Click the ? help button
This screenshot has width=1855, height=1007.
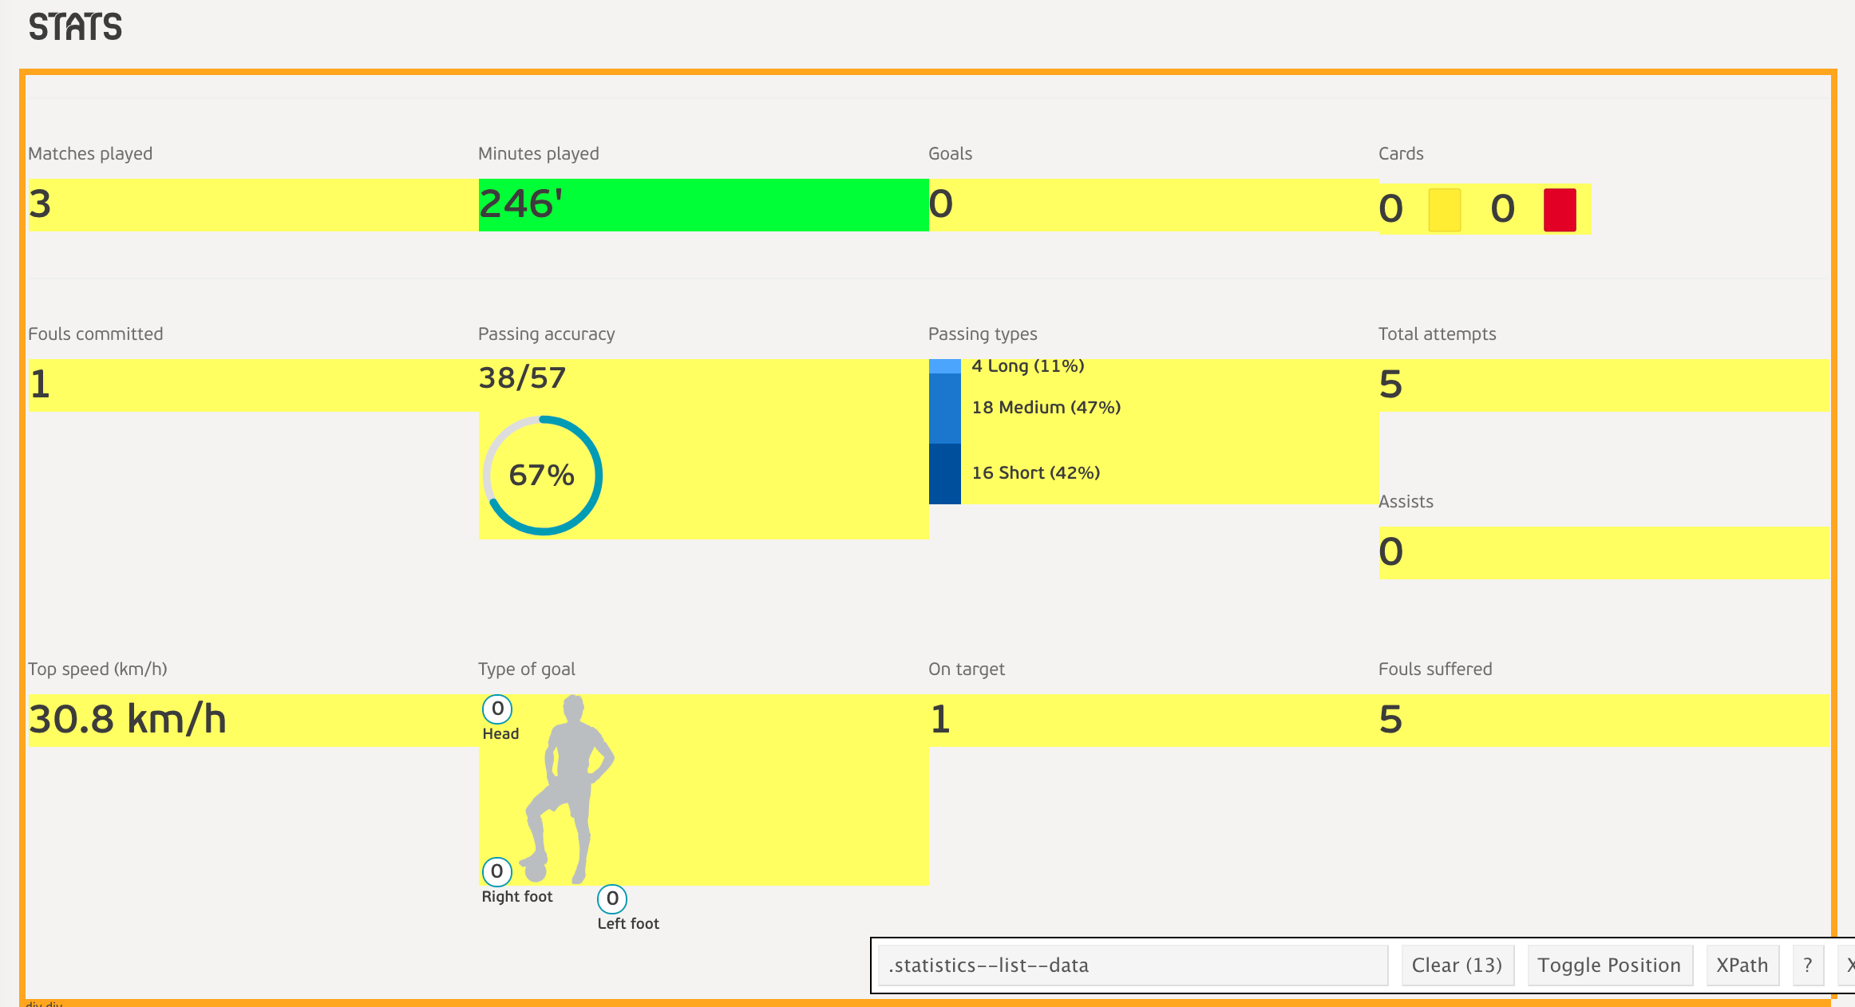pyautogui.click(x=1808, y=966)
